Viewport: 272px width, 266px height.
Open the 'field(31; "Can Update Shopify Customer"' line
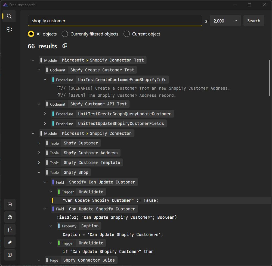(x=117, y=217)
